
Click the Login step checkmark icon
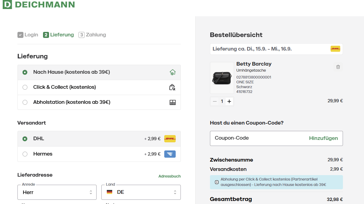click(x=20, y=35)
